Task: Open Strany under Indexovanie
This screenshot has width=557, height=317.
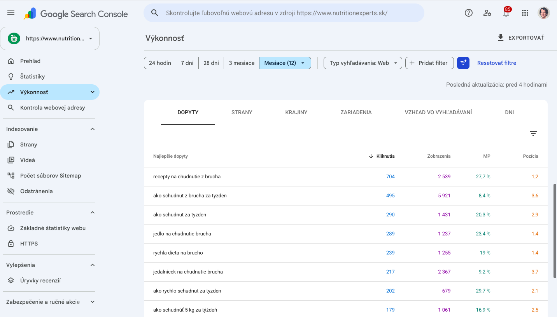Action: 50,145
